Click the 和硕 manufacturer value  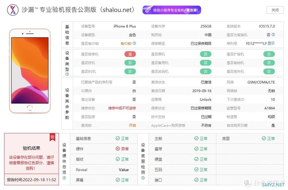pyautogui.click(x=271, y=117)
